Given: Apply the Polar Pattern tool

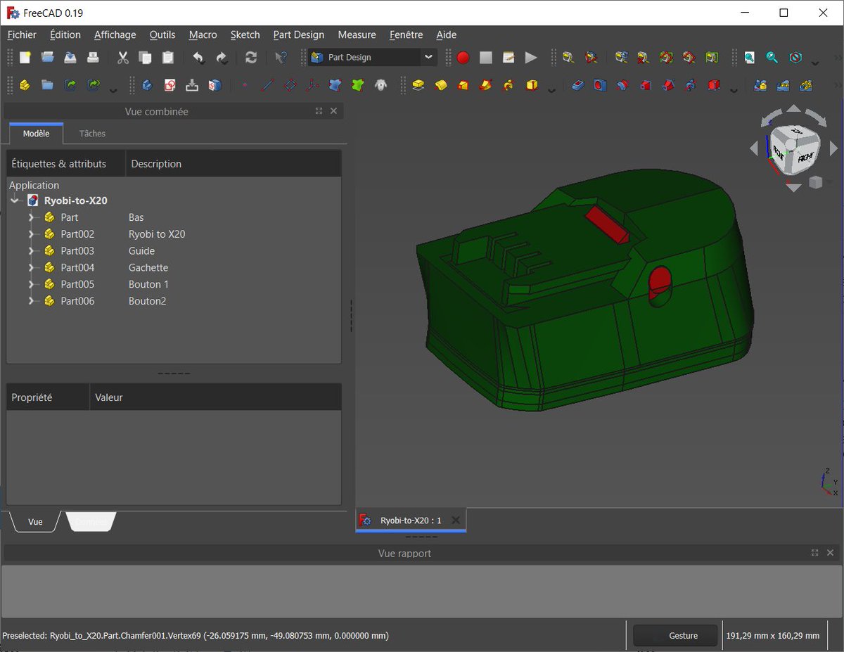Looking at the screenshot, I should click(806, 85).
